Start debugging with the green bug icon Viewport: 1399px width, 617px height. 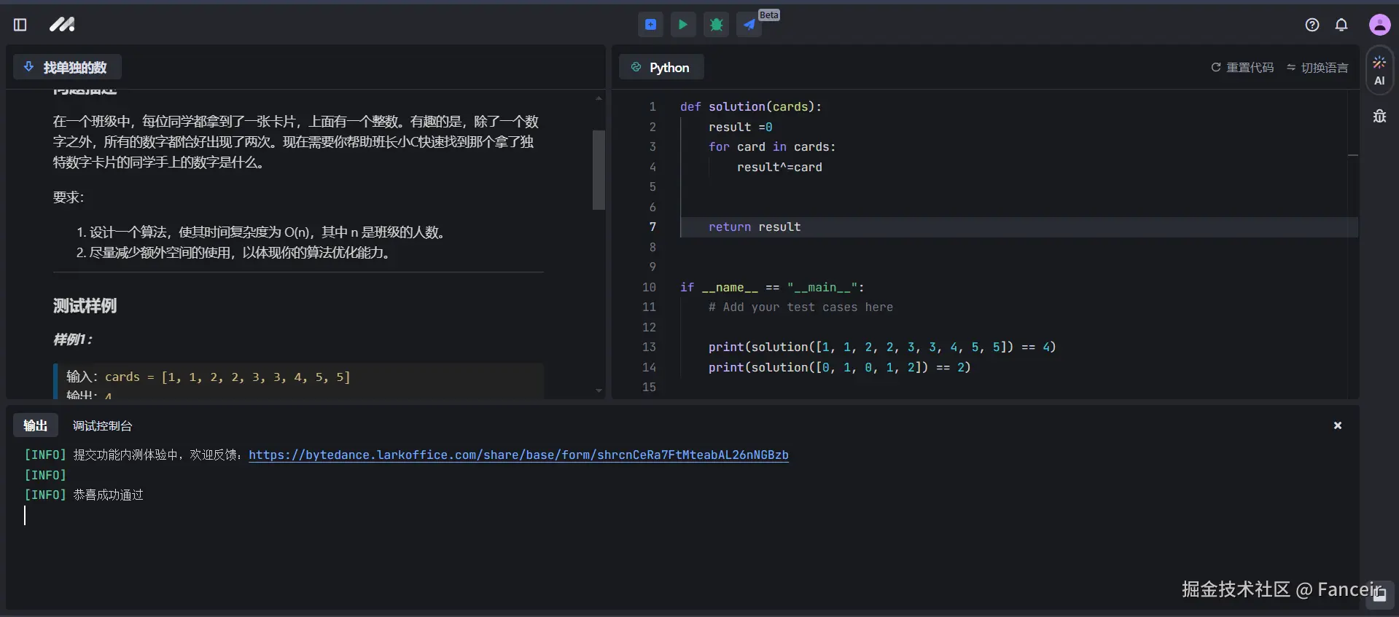716,25
